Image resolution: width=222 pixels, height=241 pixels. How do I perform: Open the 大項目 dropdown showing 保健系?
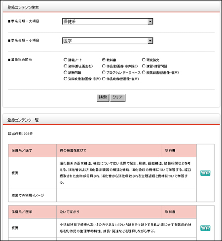(108, 21)
